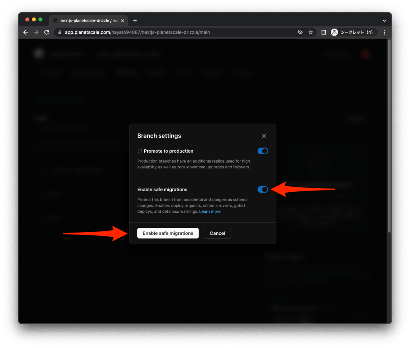Click the browser back arrow
The width and height of the screenshot is (410, 348).
26,32
